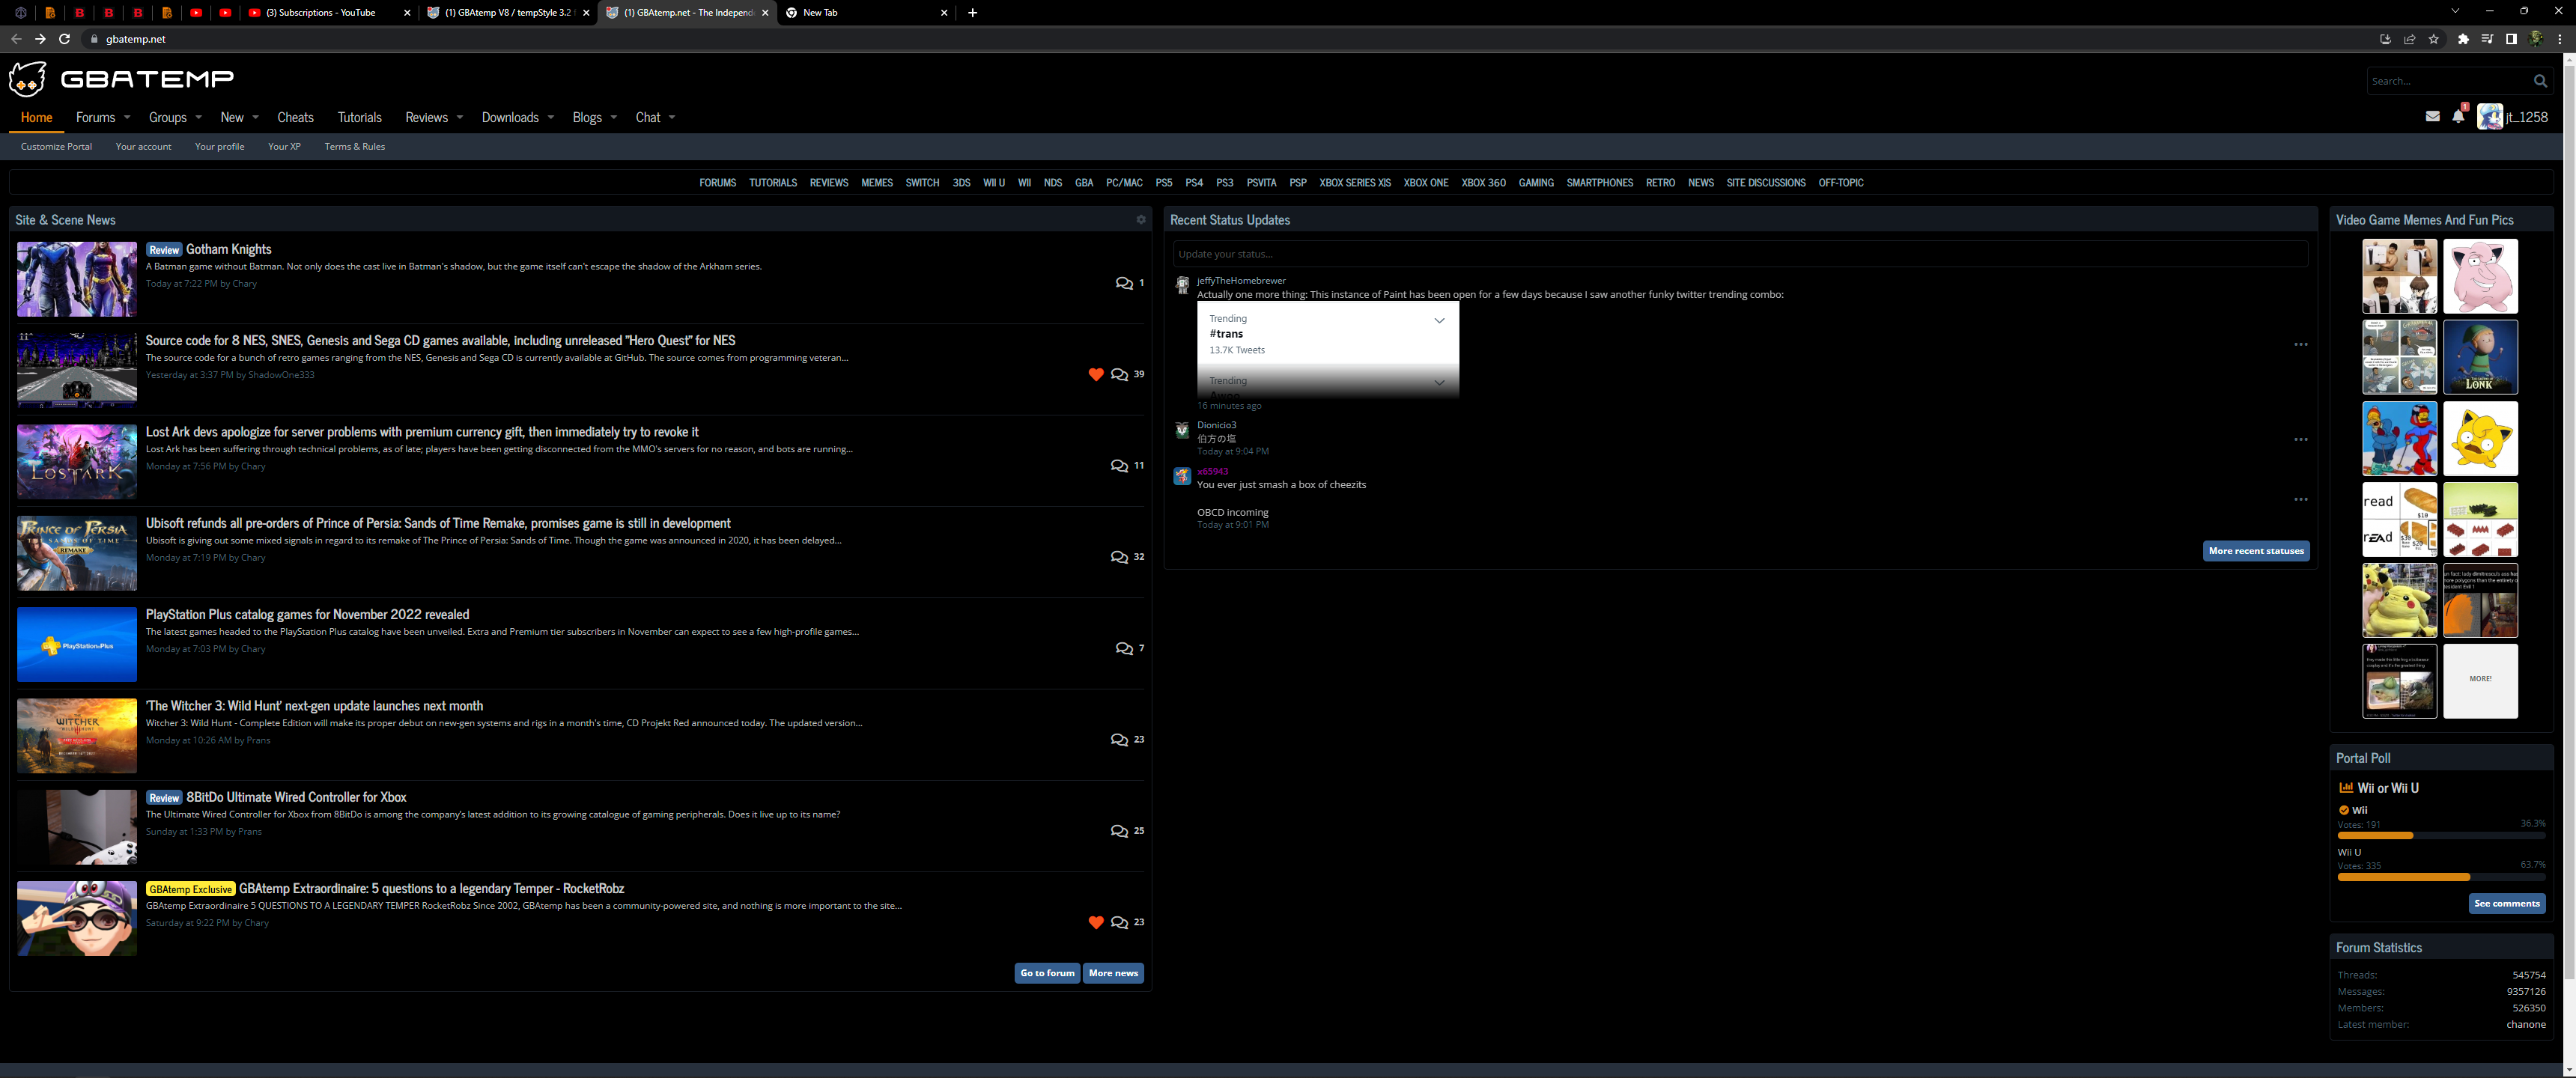Open comments for Prince of Persia article
Viewport: 2576px width, 1078px height.
pos(1119,557)
